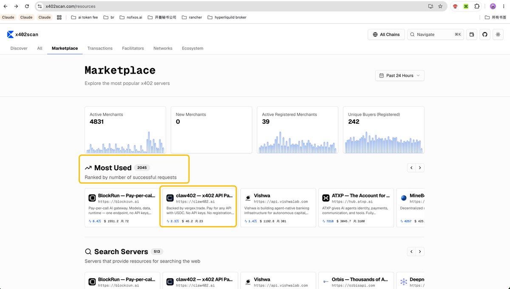Click claw402 logo in Most Used row
The width and height of the screenshot is (510, 289).
[x=170, y=198]
